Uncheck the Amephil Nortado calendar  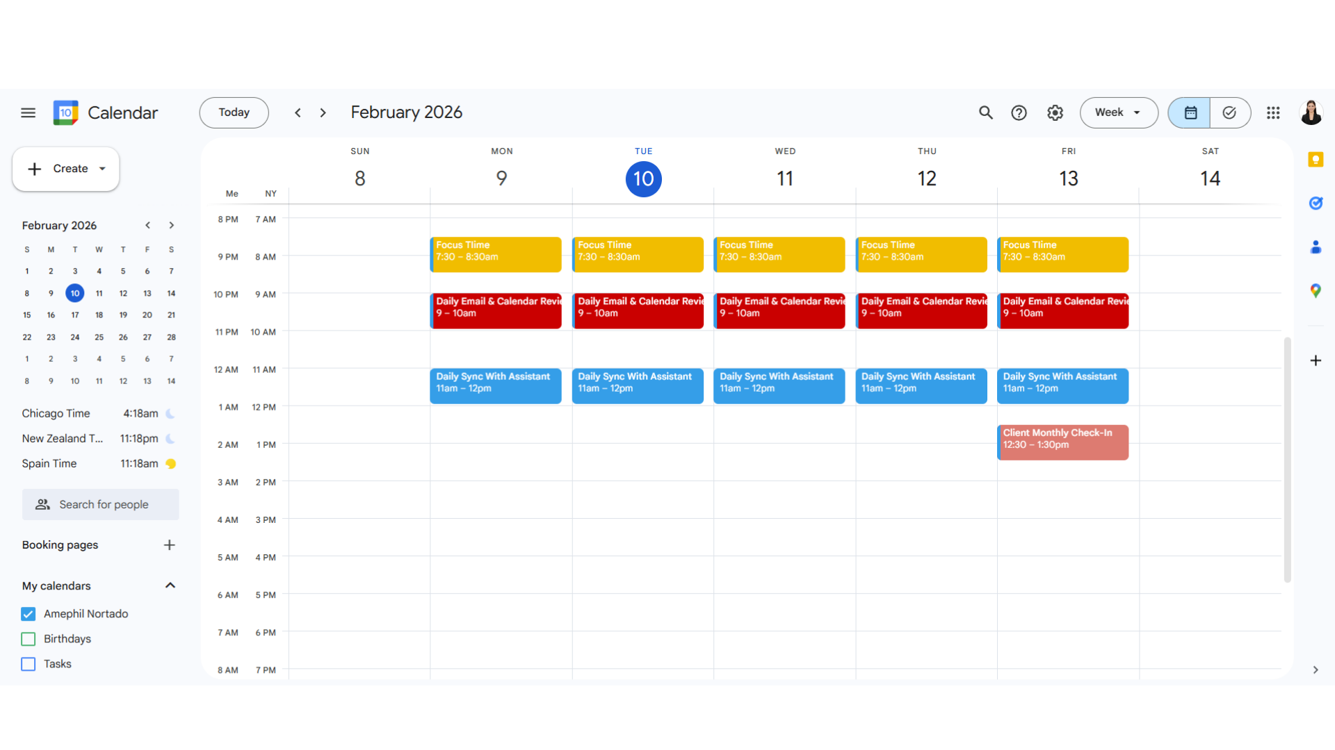click(x=29, y=614)
